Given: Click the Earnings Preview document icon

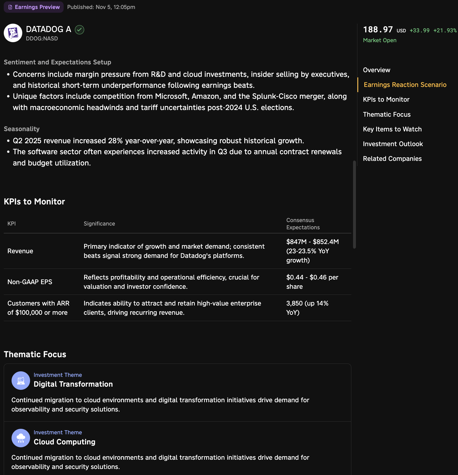Looking at the screenshot, I should coord(10,7).
